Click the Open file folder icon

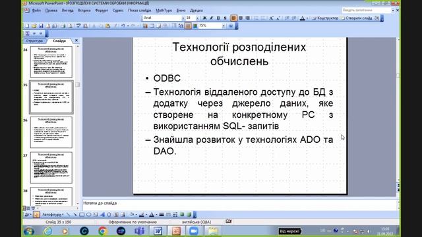coord(34,26)
